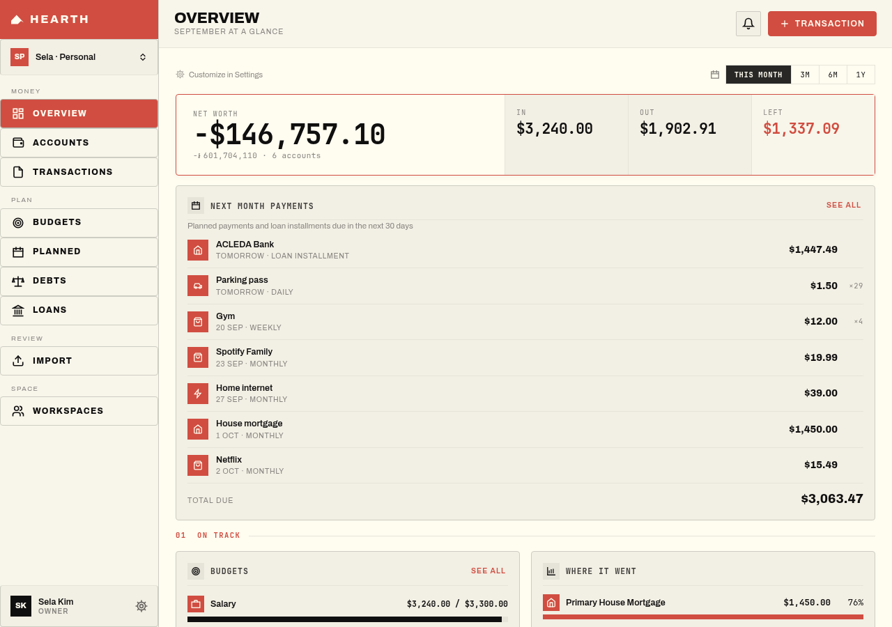Screen dimensions: 892x627
Task: Select the This Month range
Action: coord(758,75)
